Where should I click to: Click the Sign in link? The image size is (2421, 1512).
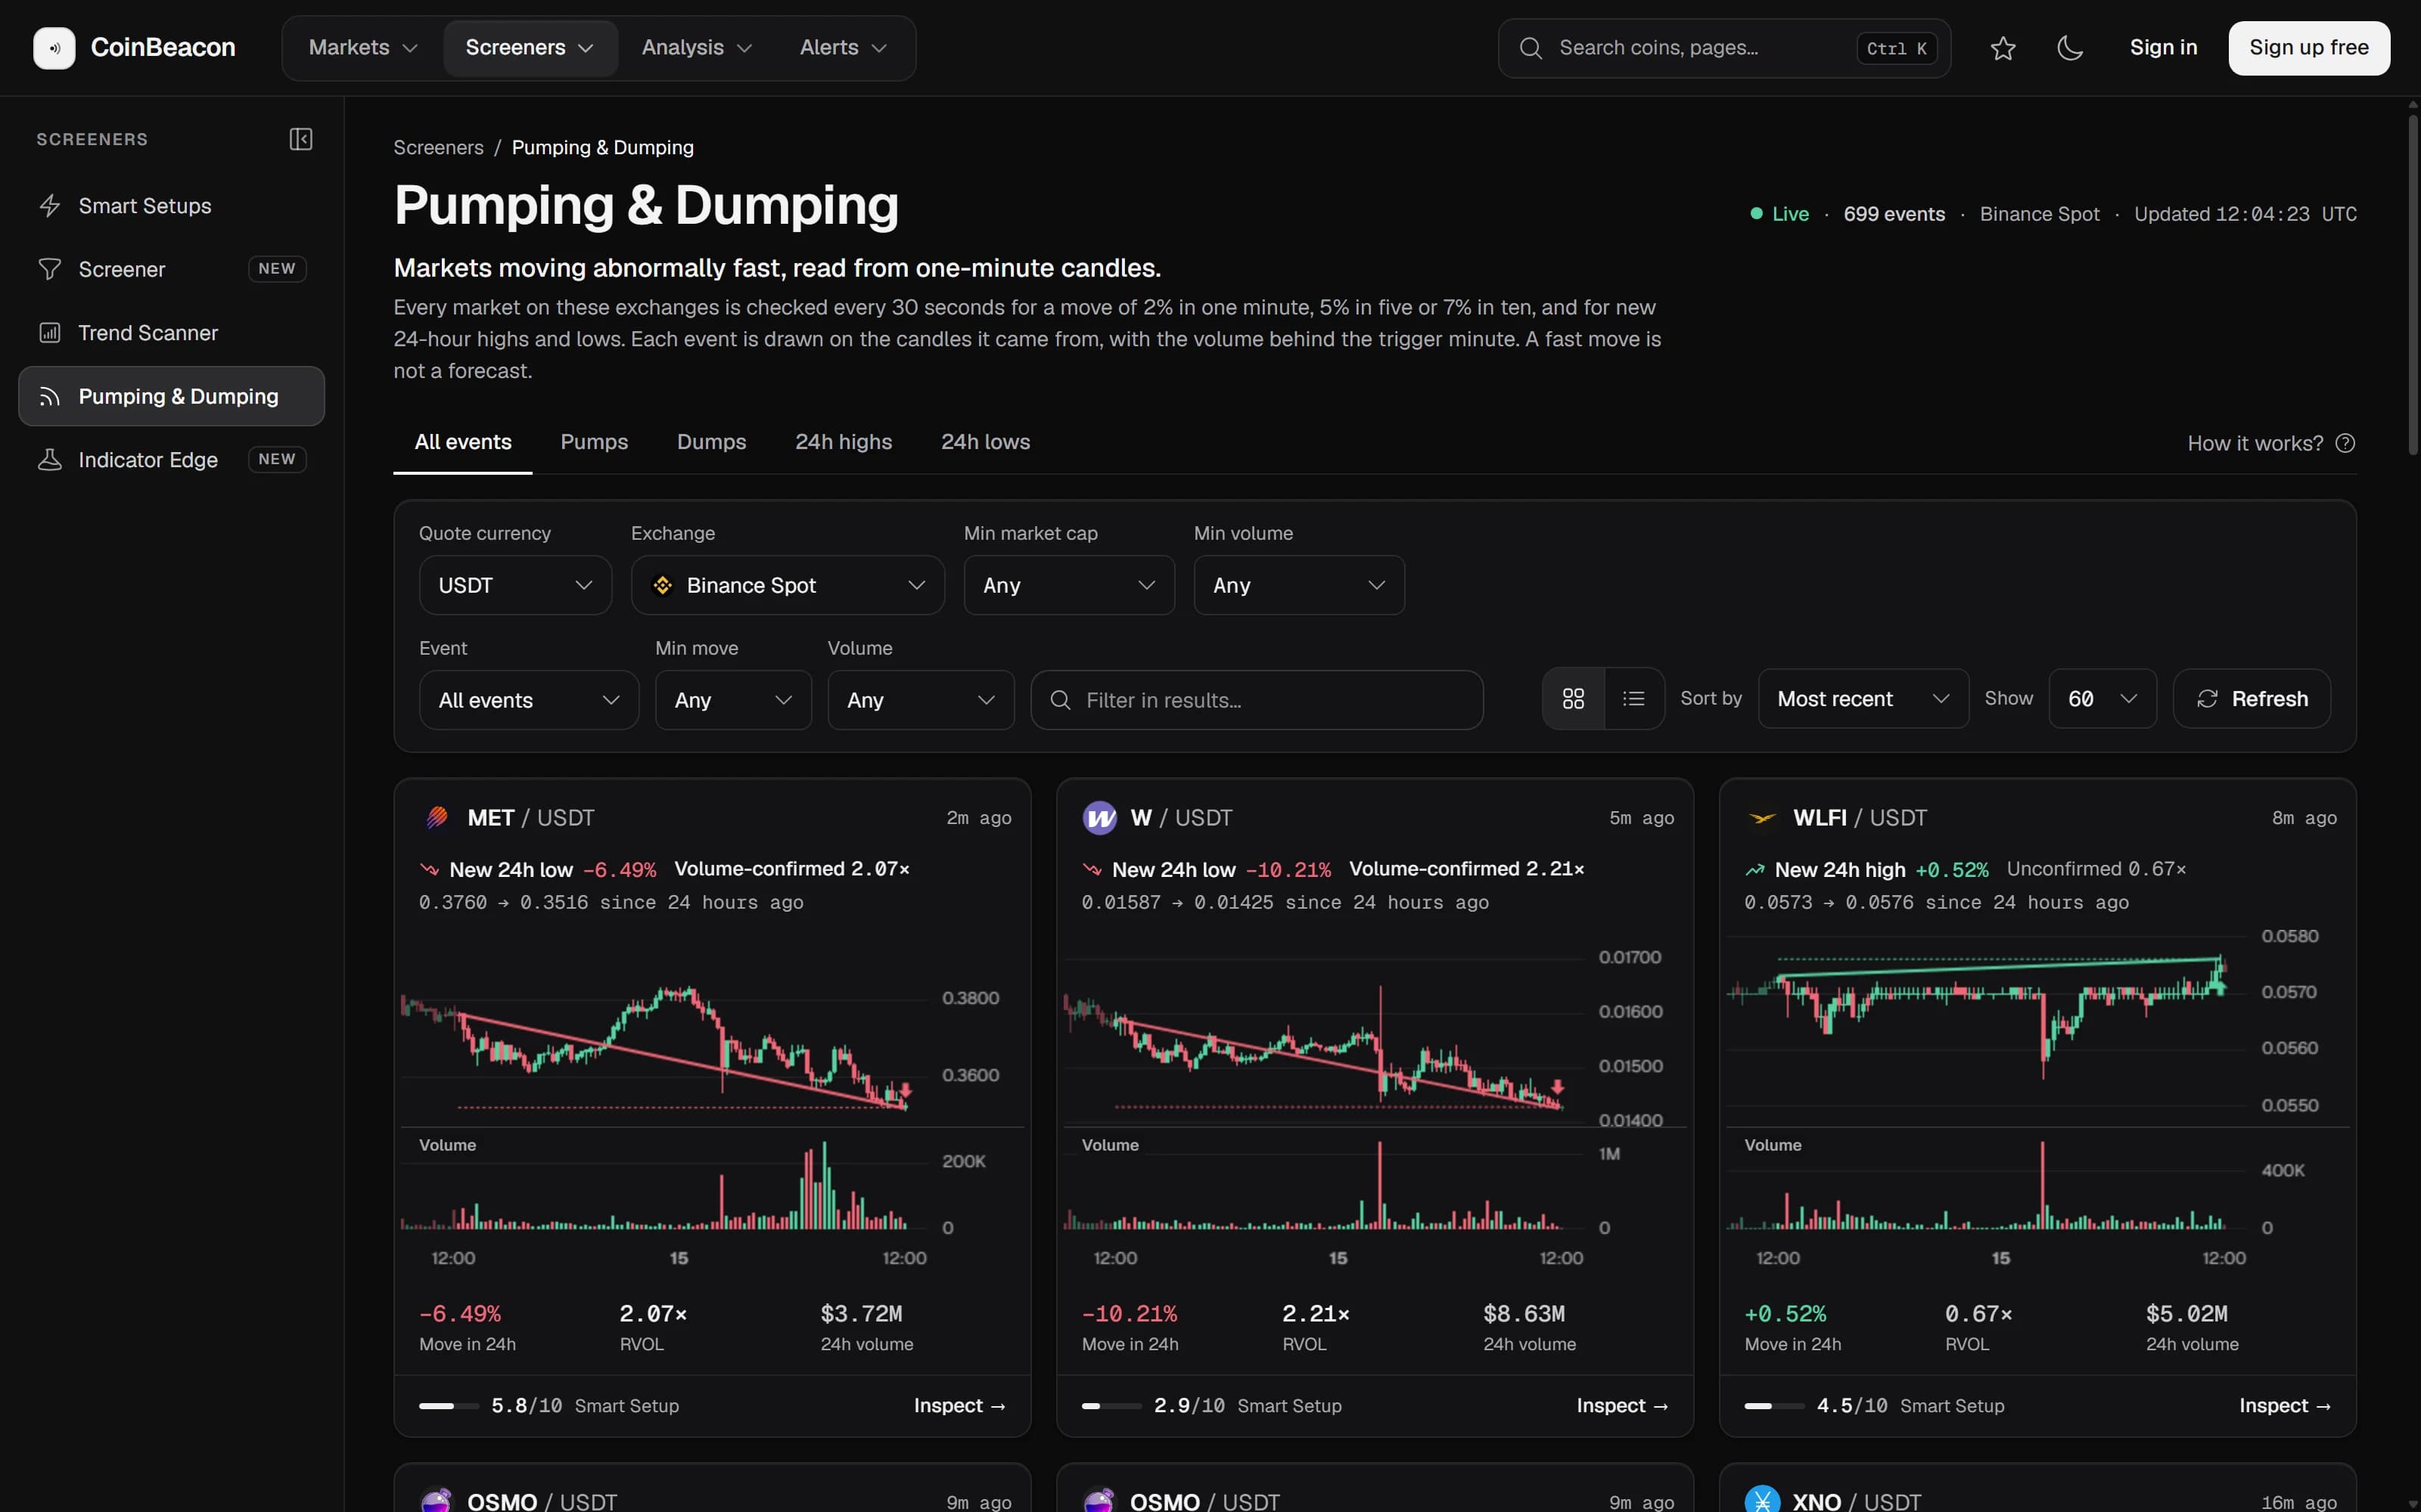point(2163,48)
